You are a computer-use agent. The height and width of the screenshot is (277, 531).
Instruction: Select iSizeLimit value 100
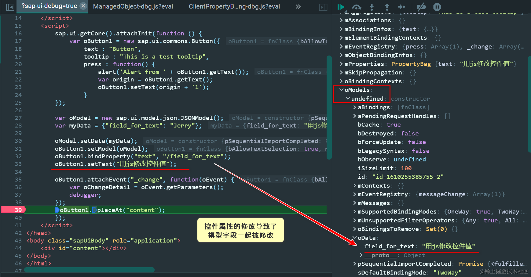point(406,168)
